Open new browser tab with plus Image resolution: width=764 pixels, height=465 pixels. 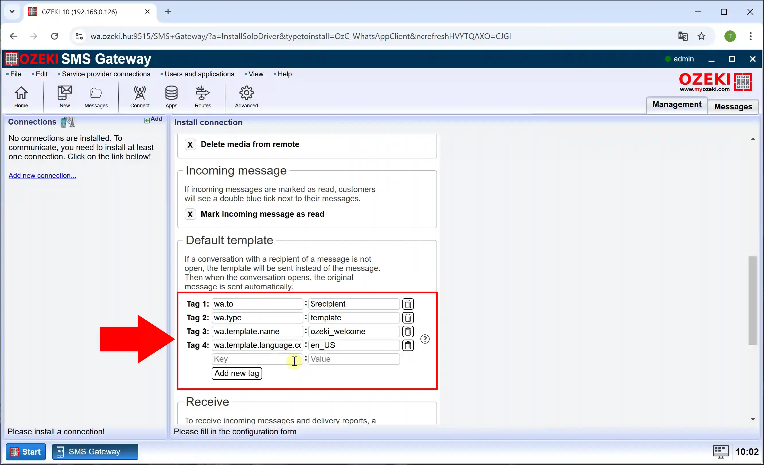click(168, 12)
